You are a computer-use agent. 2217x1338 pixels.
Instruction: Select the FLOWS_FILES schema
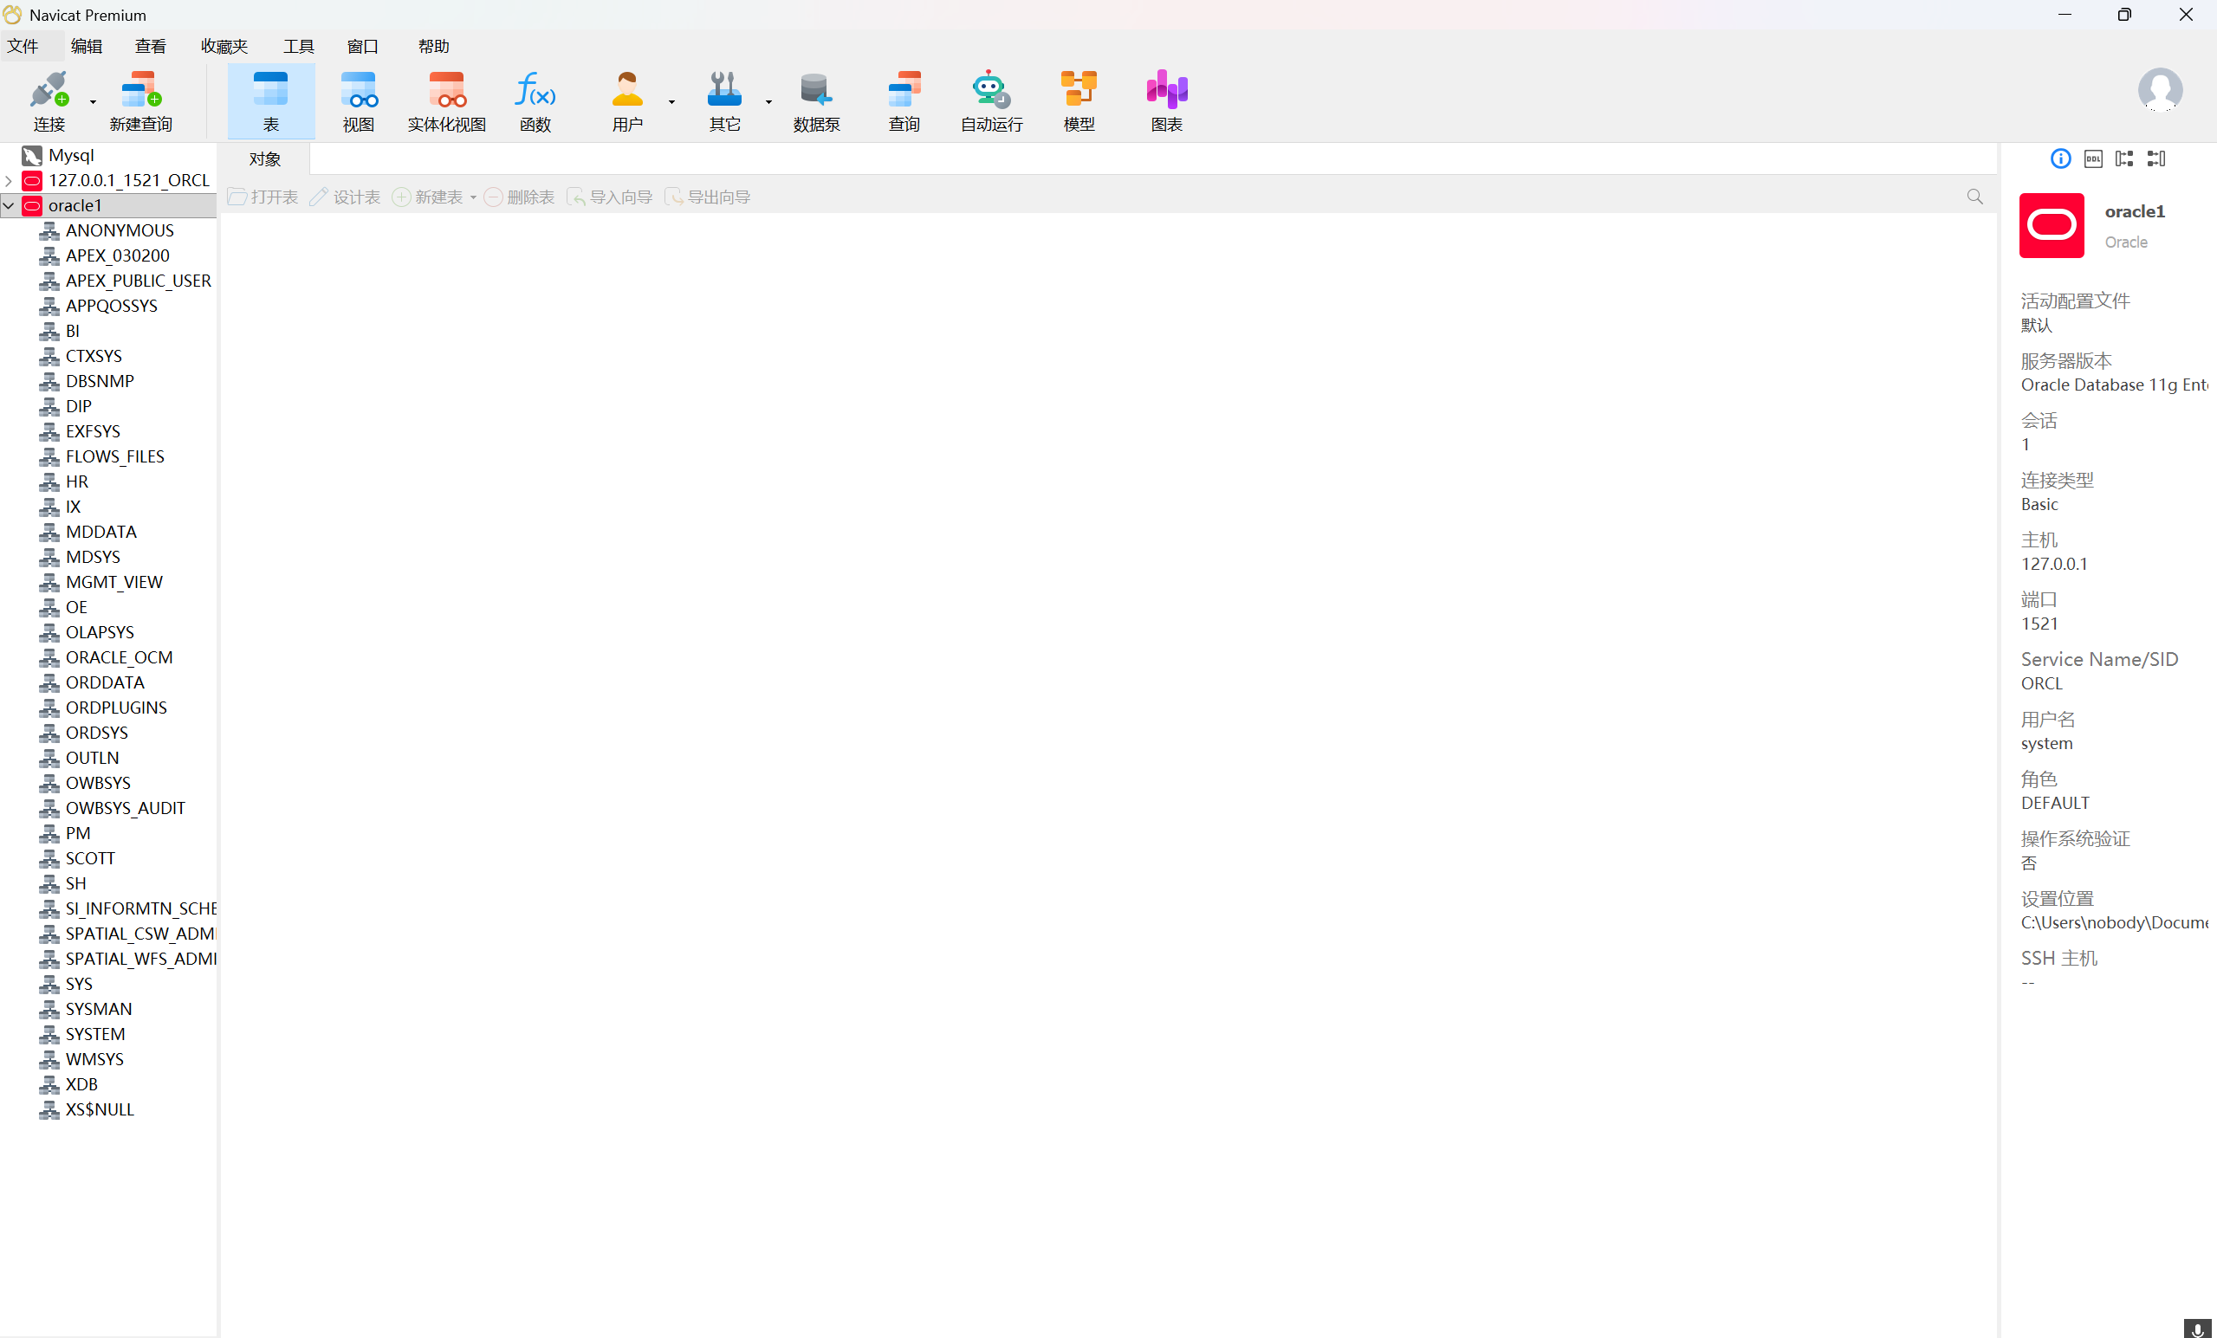click(x=115, y=456)
